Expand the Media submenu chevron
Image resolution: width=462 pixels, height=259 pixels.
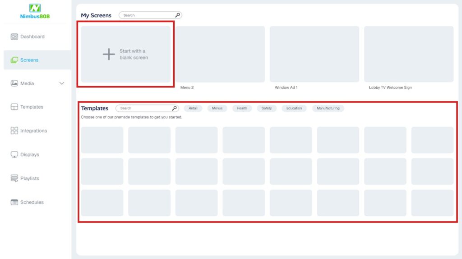point(62,83)
